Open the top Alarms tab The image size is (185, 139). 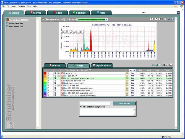click(36, 13)
